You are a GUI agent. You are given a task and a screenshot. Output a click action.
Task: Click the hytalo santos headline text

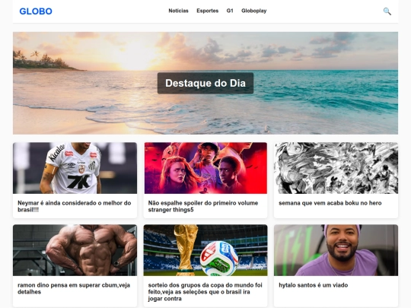coord(314,285)
